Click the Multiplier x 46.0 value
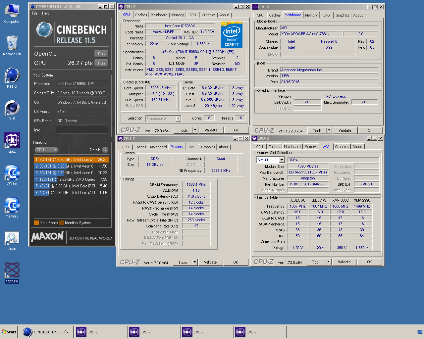Viewport: 424px width, 339px height. pyautogui.click(x=161, y=94)
